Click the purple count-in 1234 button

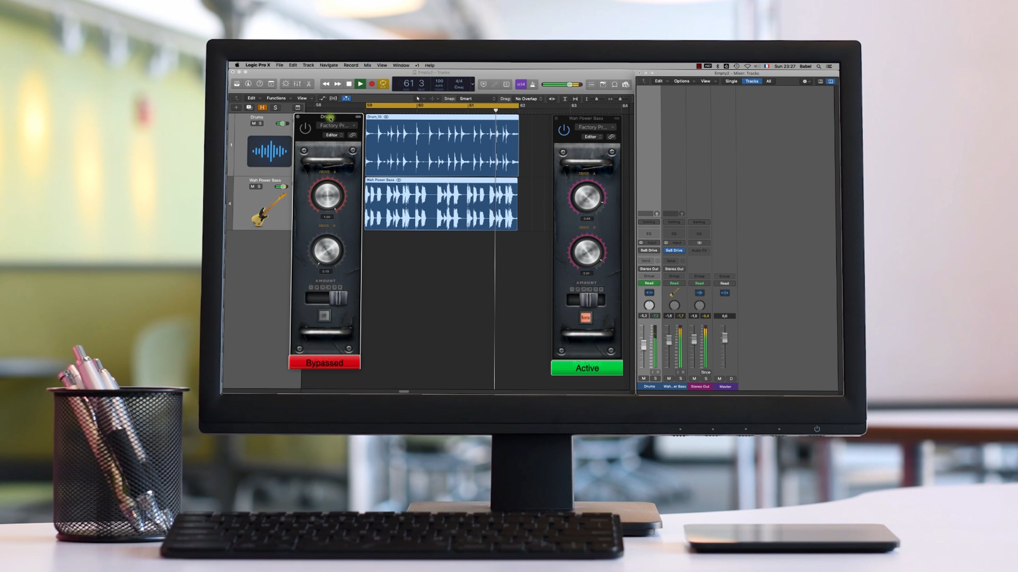click(520, 84)
